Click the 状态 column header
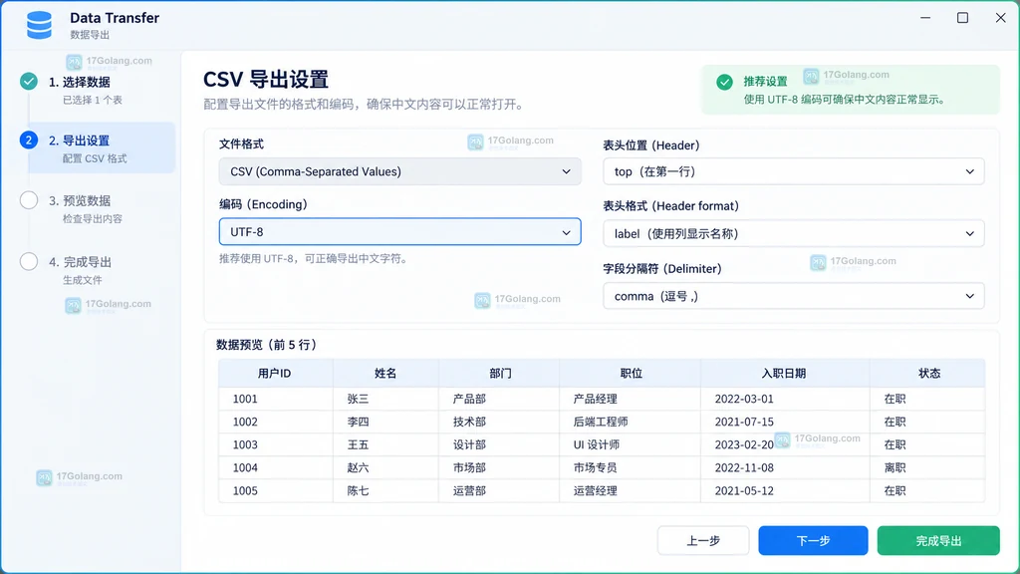The width and height of the screenshot is (1020, 574). (929, 374)
